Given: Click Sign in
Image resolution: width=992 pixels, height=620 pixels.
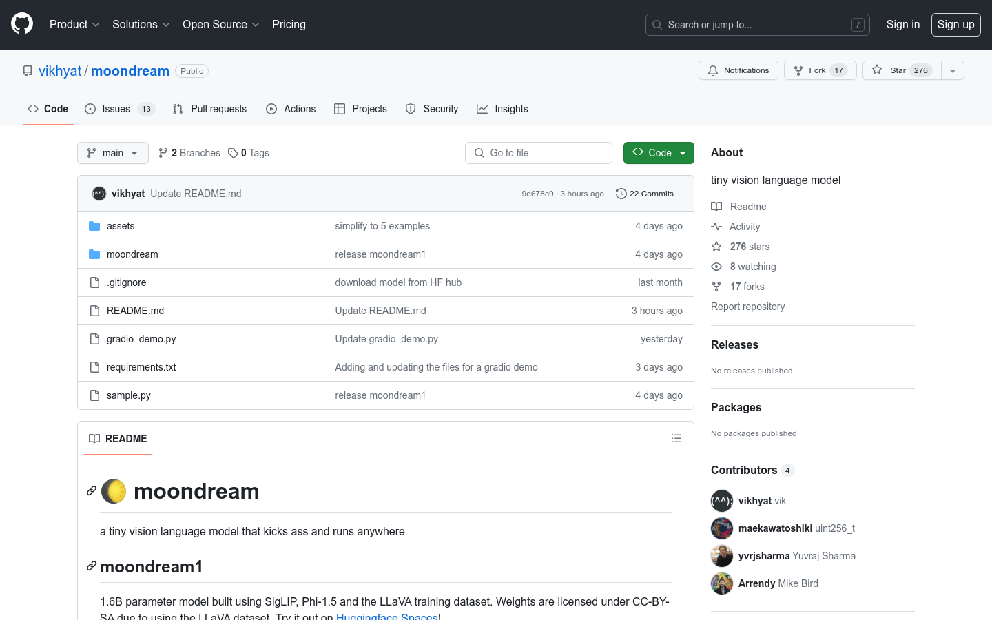Looking at the screenshot, I should [903, 25].
